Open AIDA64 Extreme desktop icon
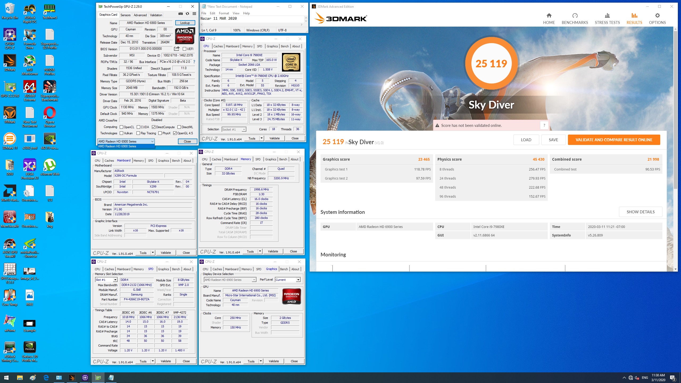This screenshot has height=383, width=681. coord(30,91)
